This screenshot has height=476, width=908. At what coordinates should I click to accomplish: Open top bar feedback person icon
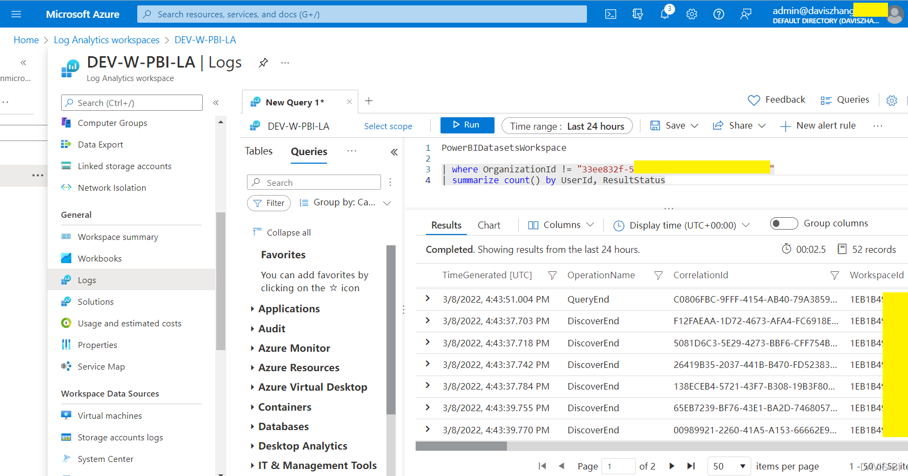click(x=746, y=14)
